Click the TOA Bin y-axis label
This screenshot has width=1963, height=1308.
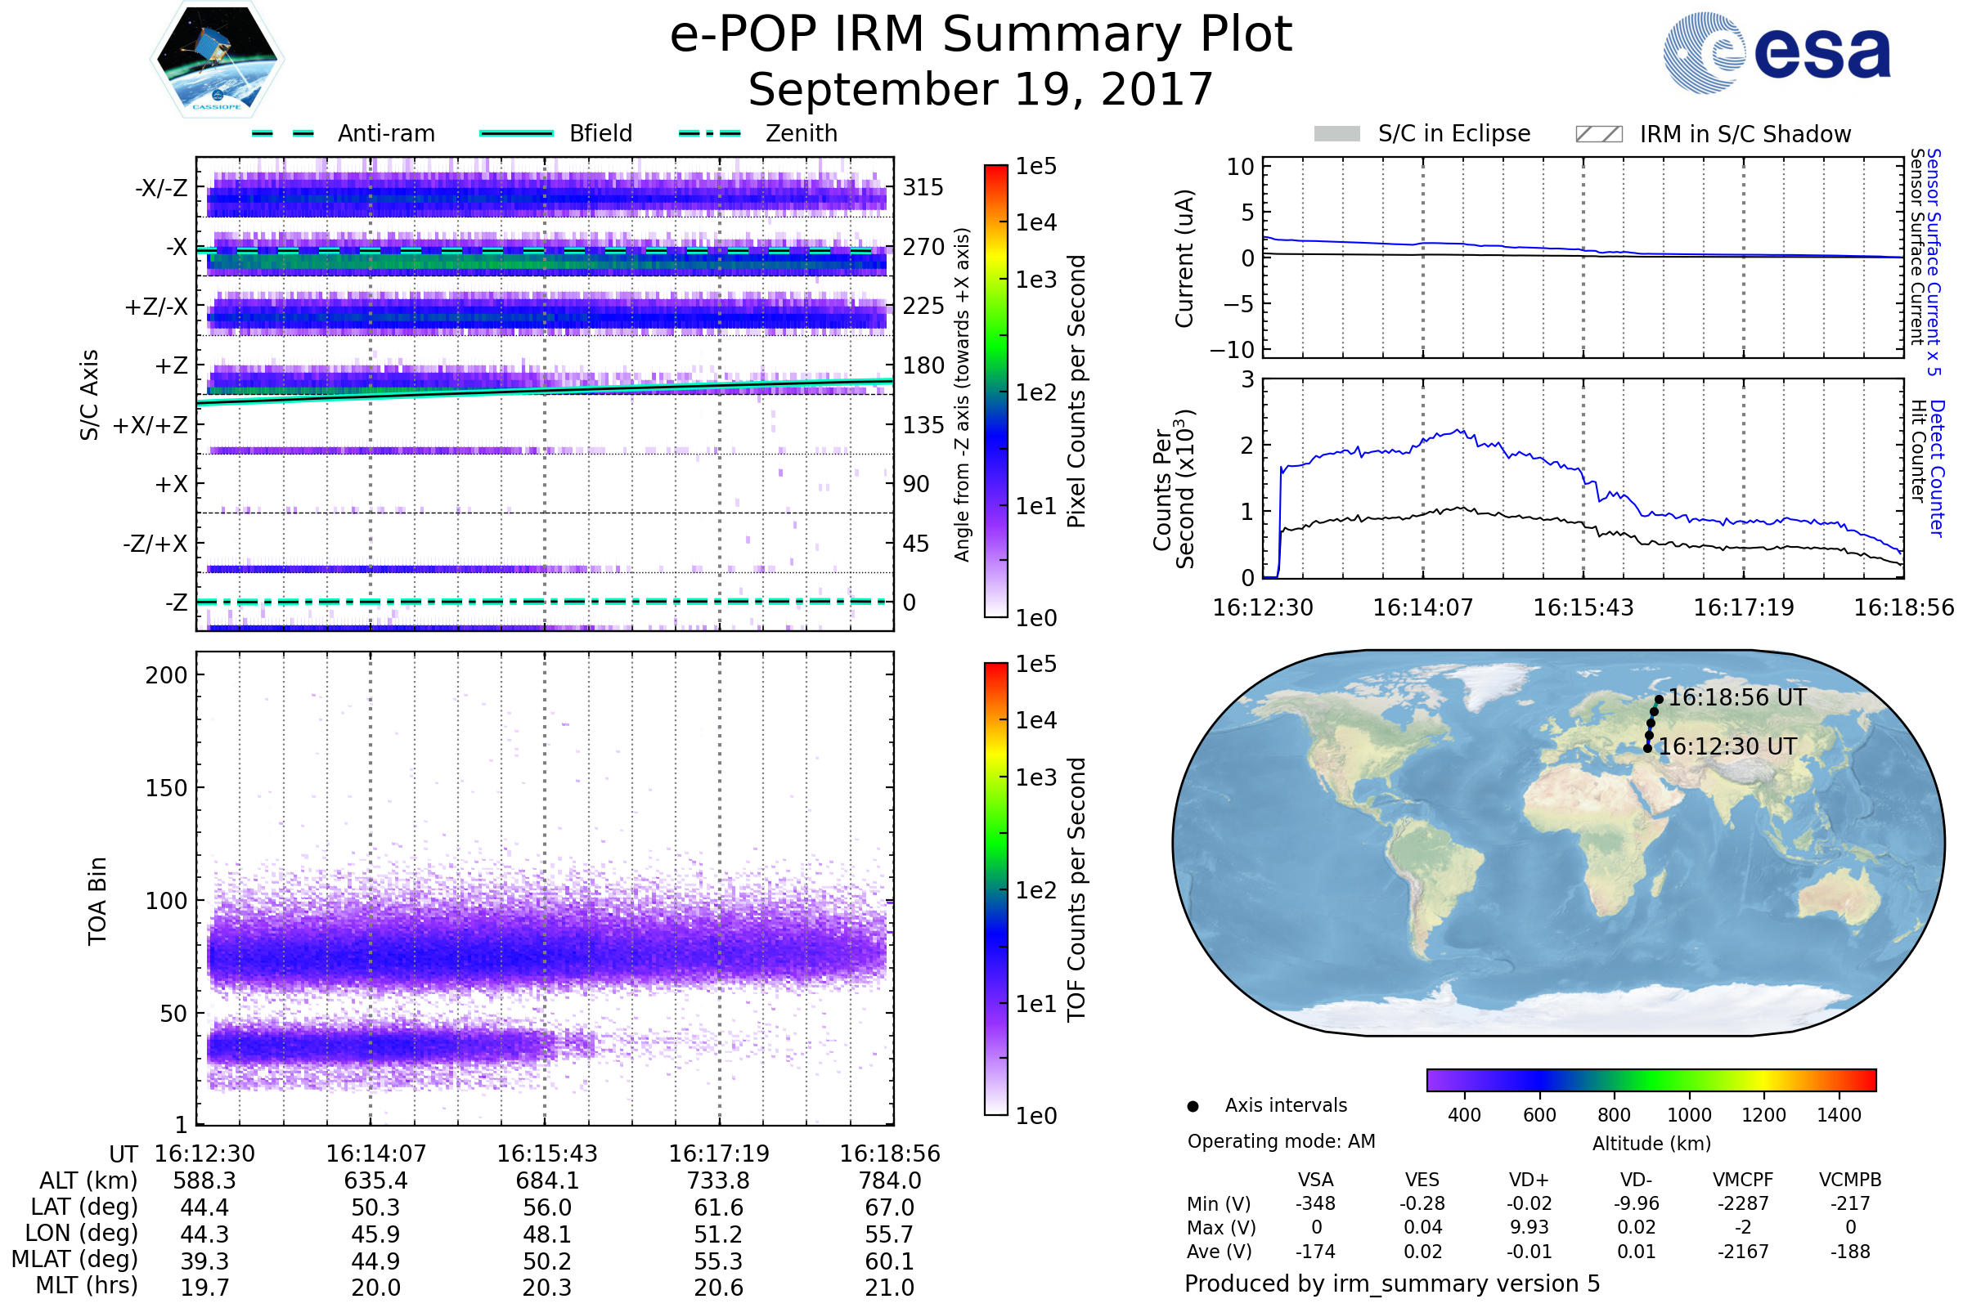[97, 901]
